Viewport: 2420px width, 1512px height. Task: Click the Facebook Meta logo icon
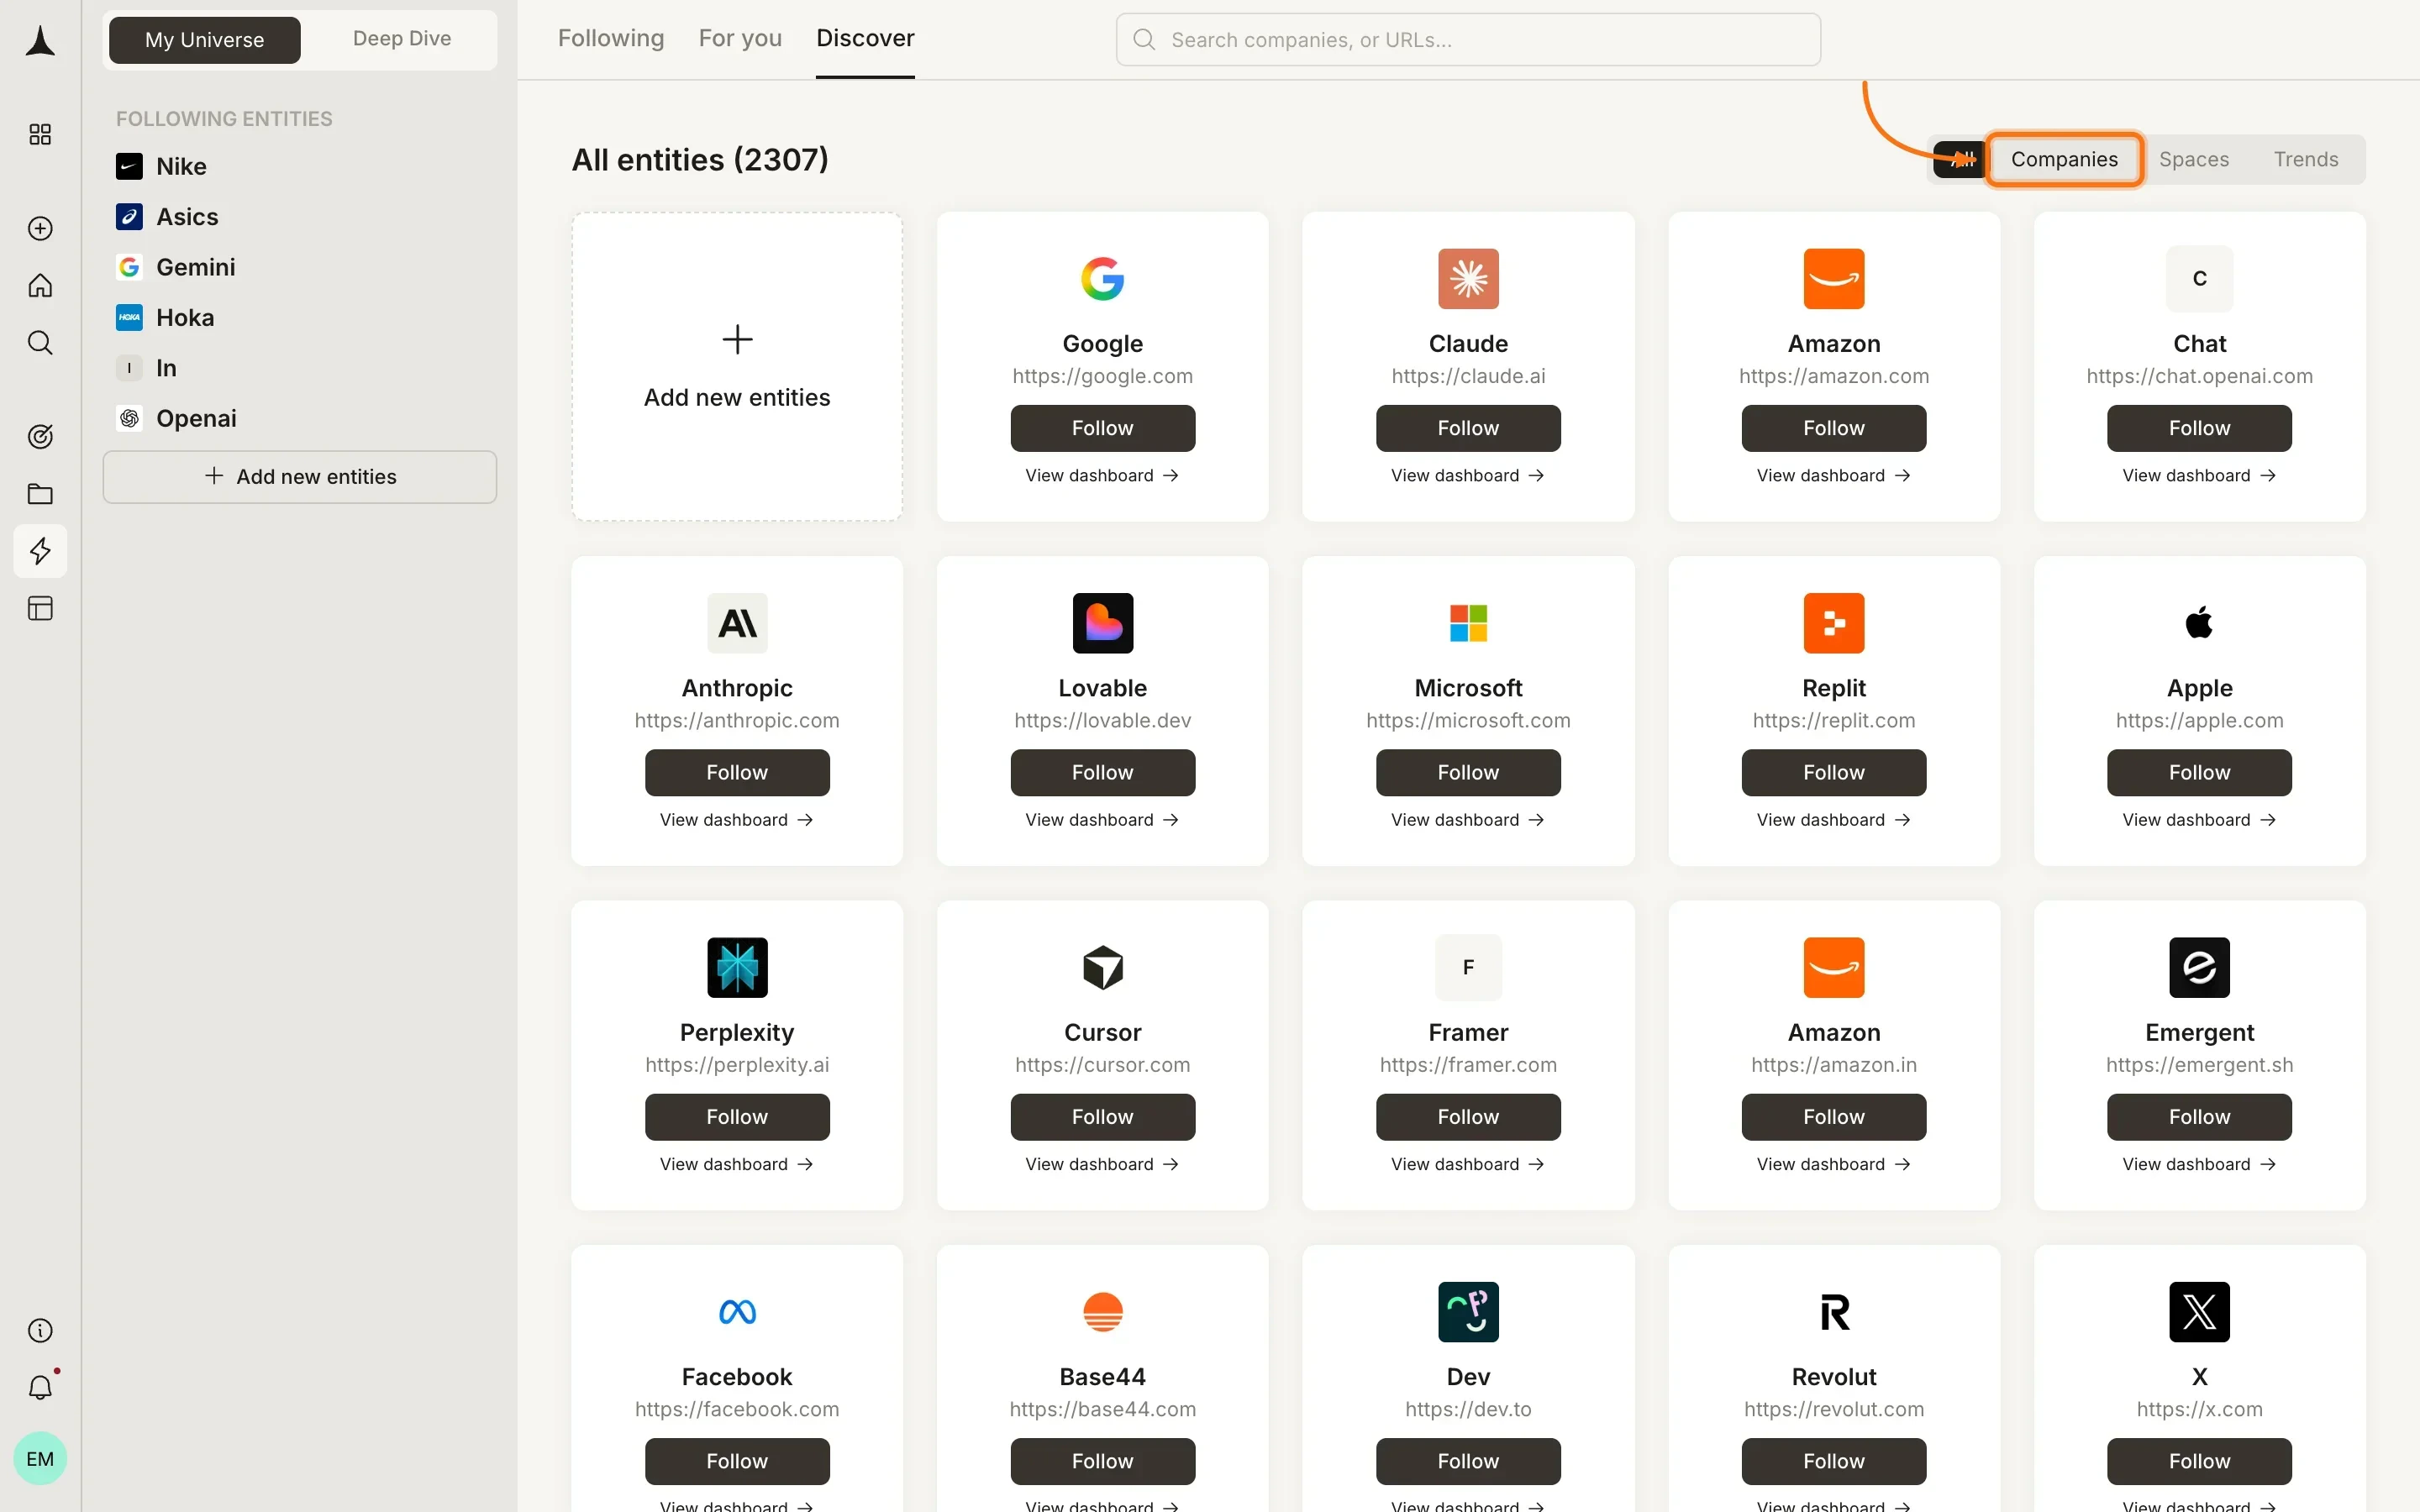coord(737,1312)
